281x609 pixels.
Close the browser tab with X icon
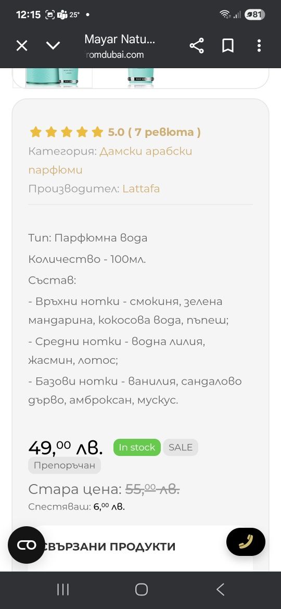(22, 46)
